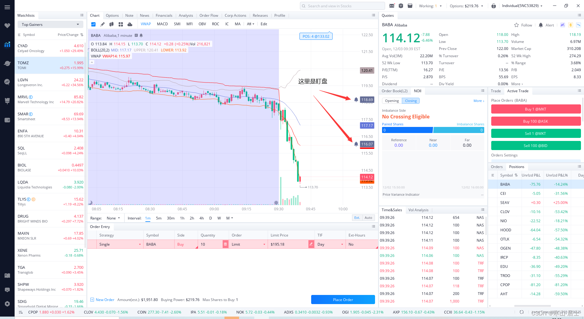Click the note icon beside Alibaba,1 minute
Viewport: 584px width, 319px height.
point(136,36)
